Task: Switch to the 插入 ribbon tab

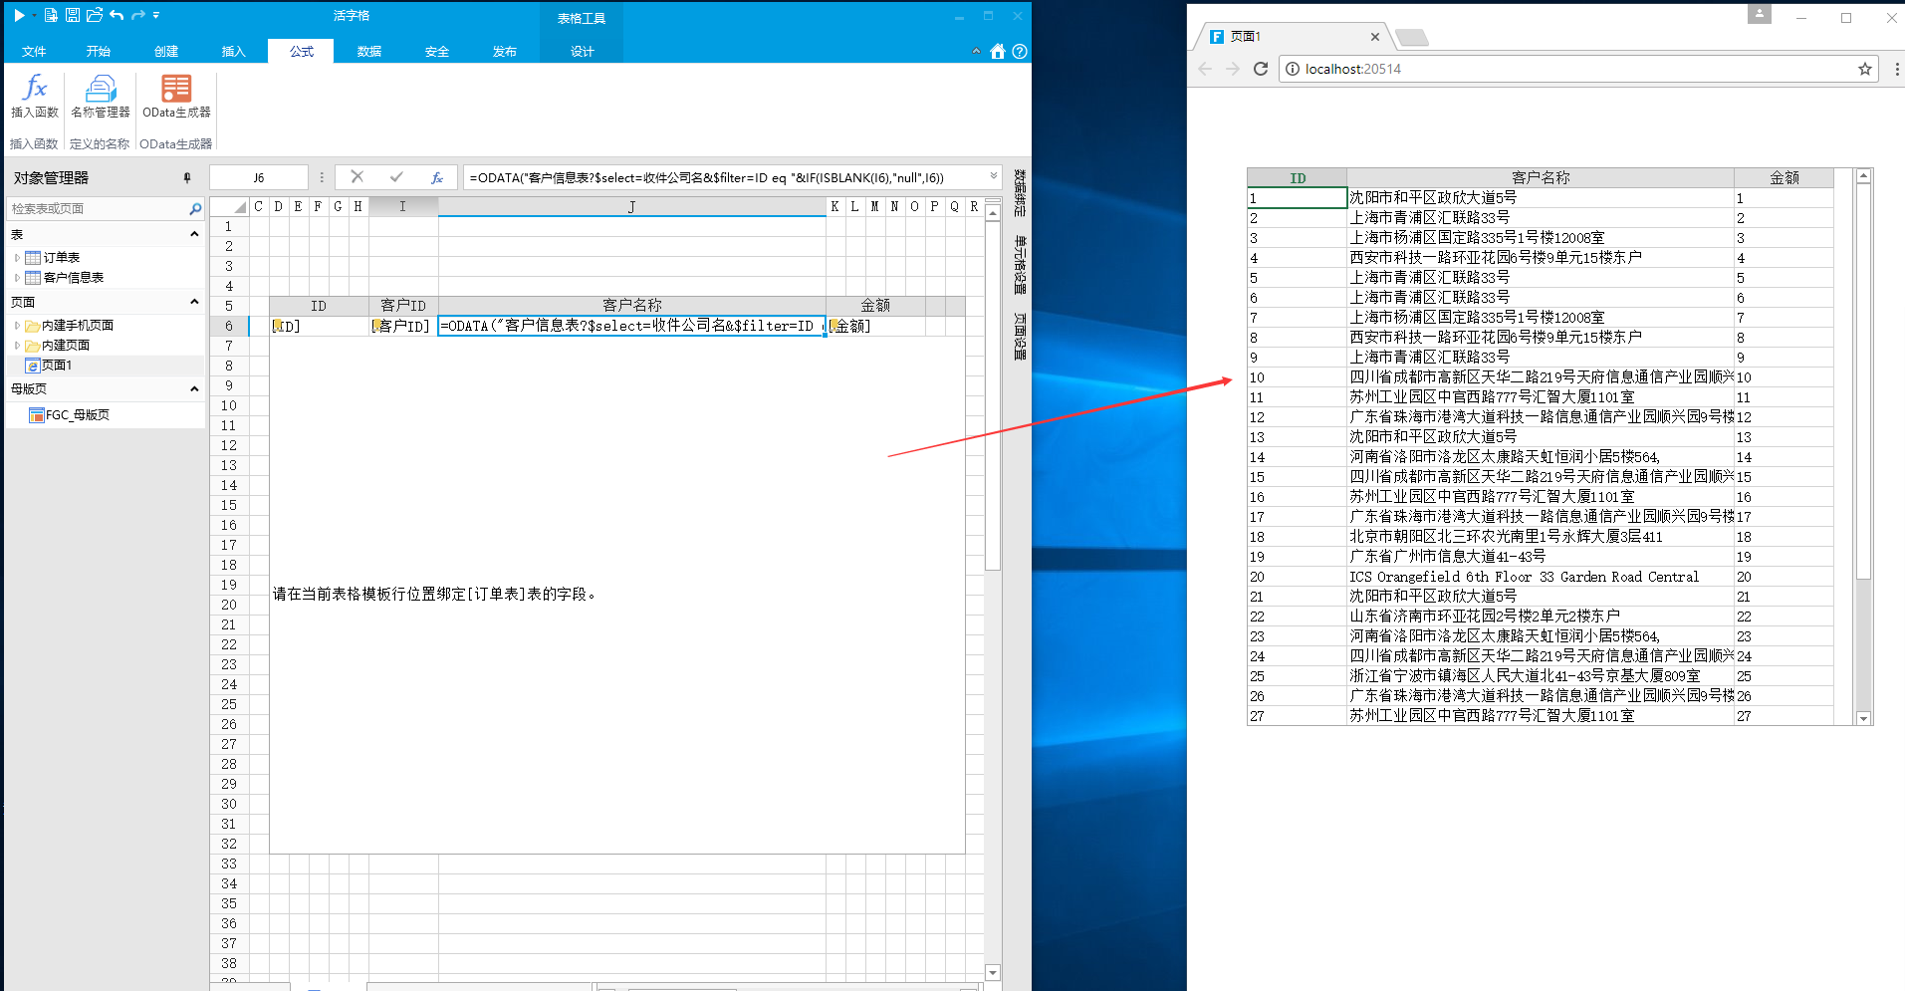Action: (x=233, y=52)
